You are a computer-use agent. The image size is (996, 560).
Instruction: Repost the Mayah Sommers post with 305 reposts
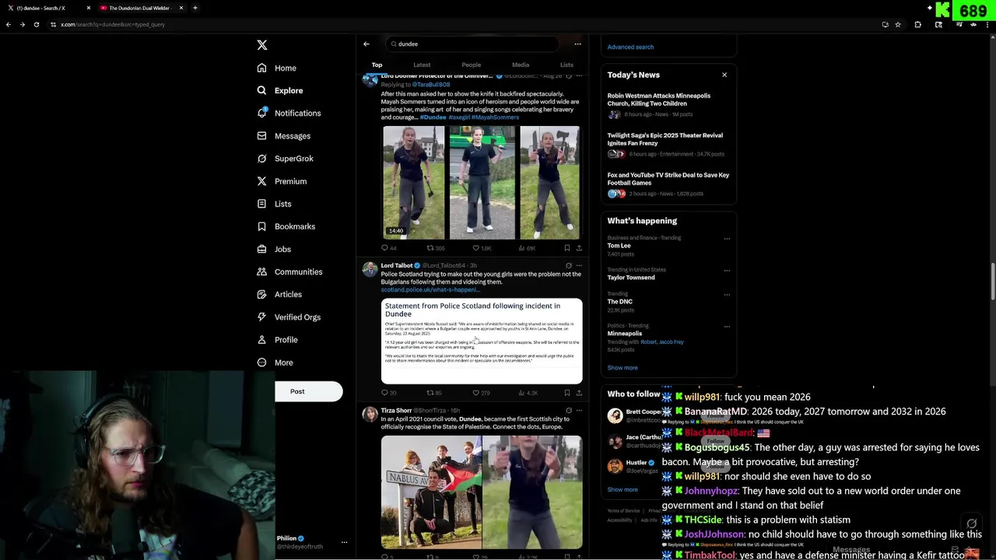(x=430, y=248)
